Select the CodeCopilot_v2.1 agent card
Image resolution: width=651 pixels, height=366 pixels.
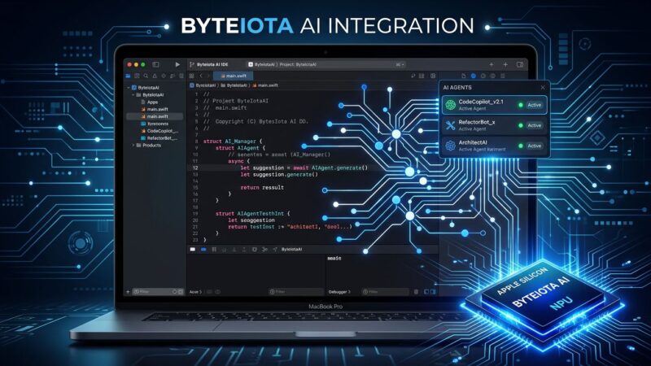(494, 105)
